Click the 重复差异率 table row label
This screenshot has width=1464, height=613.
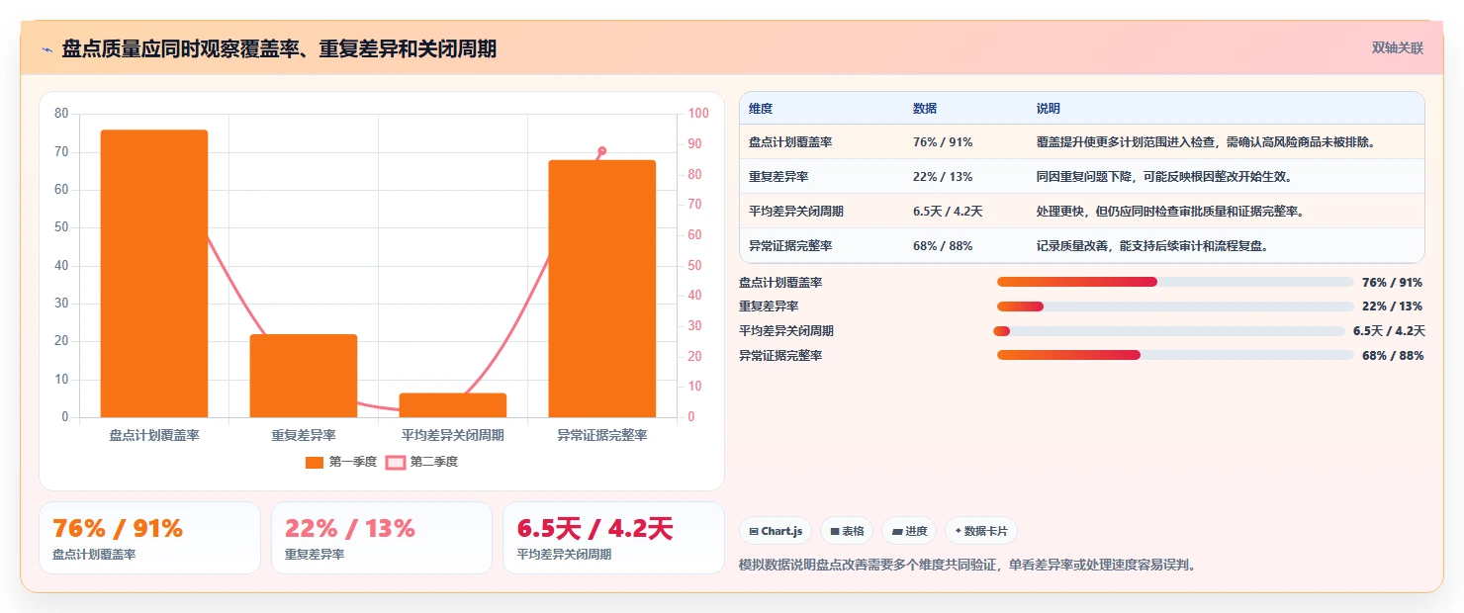tap(778, 177)
